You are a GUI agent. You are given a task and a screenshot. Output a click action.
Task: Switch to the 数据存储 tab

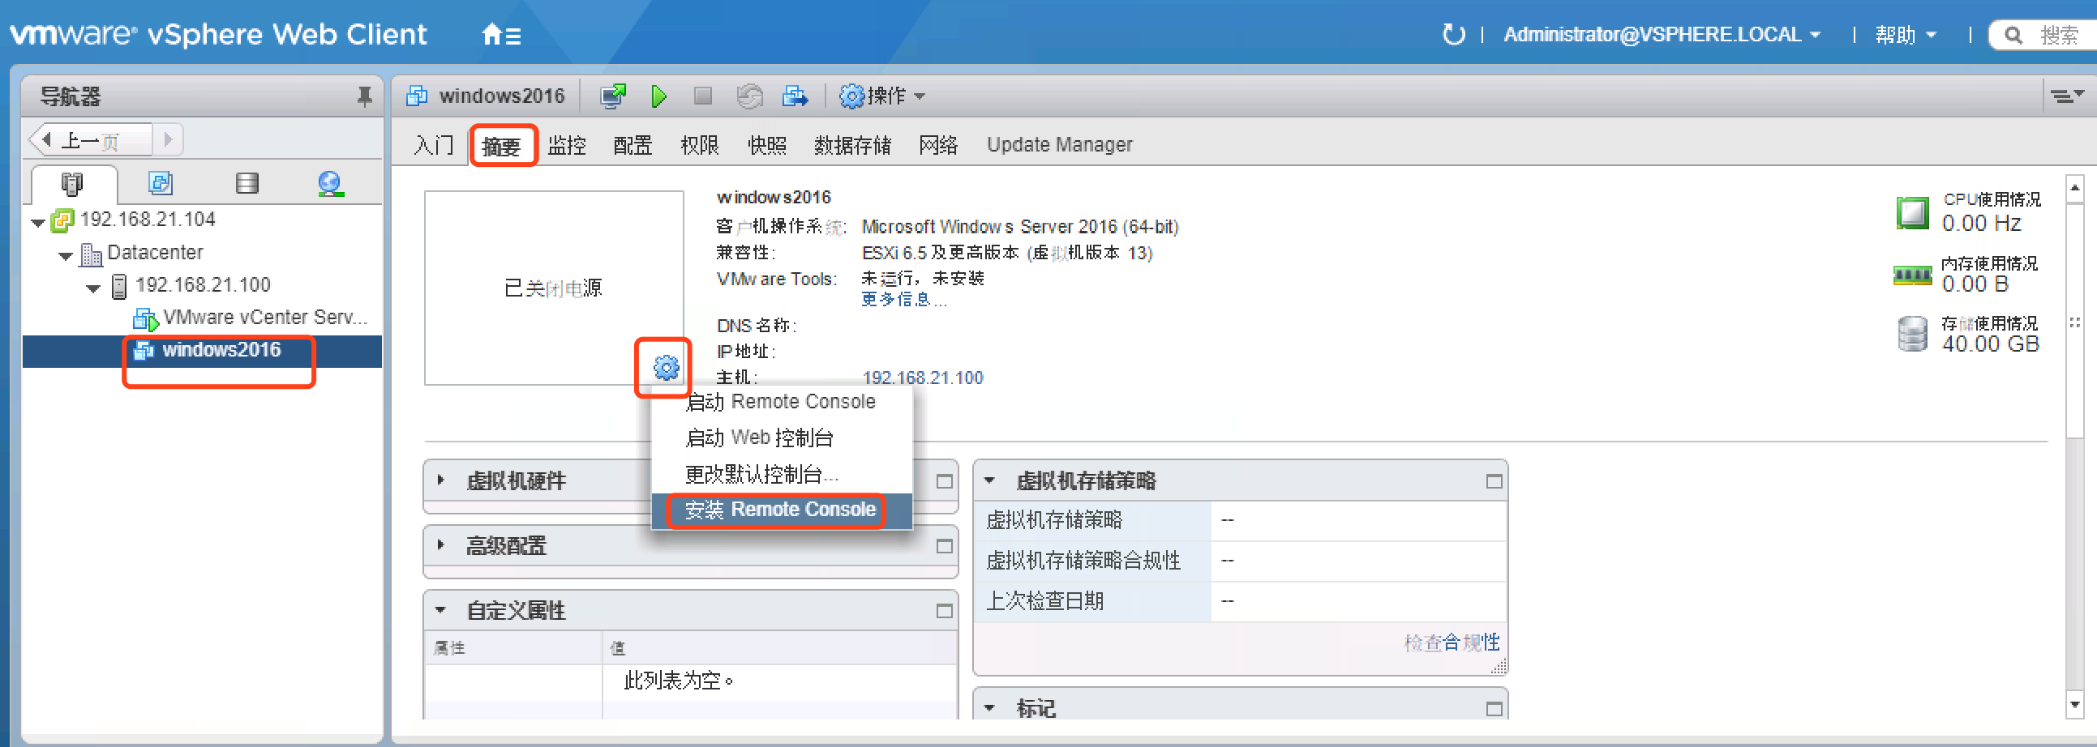click(x=852, y=145)
